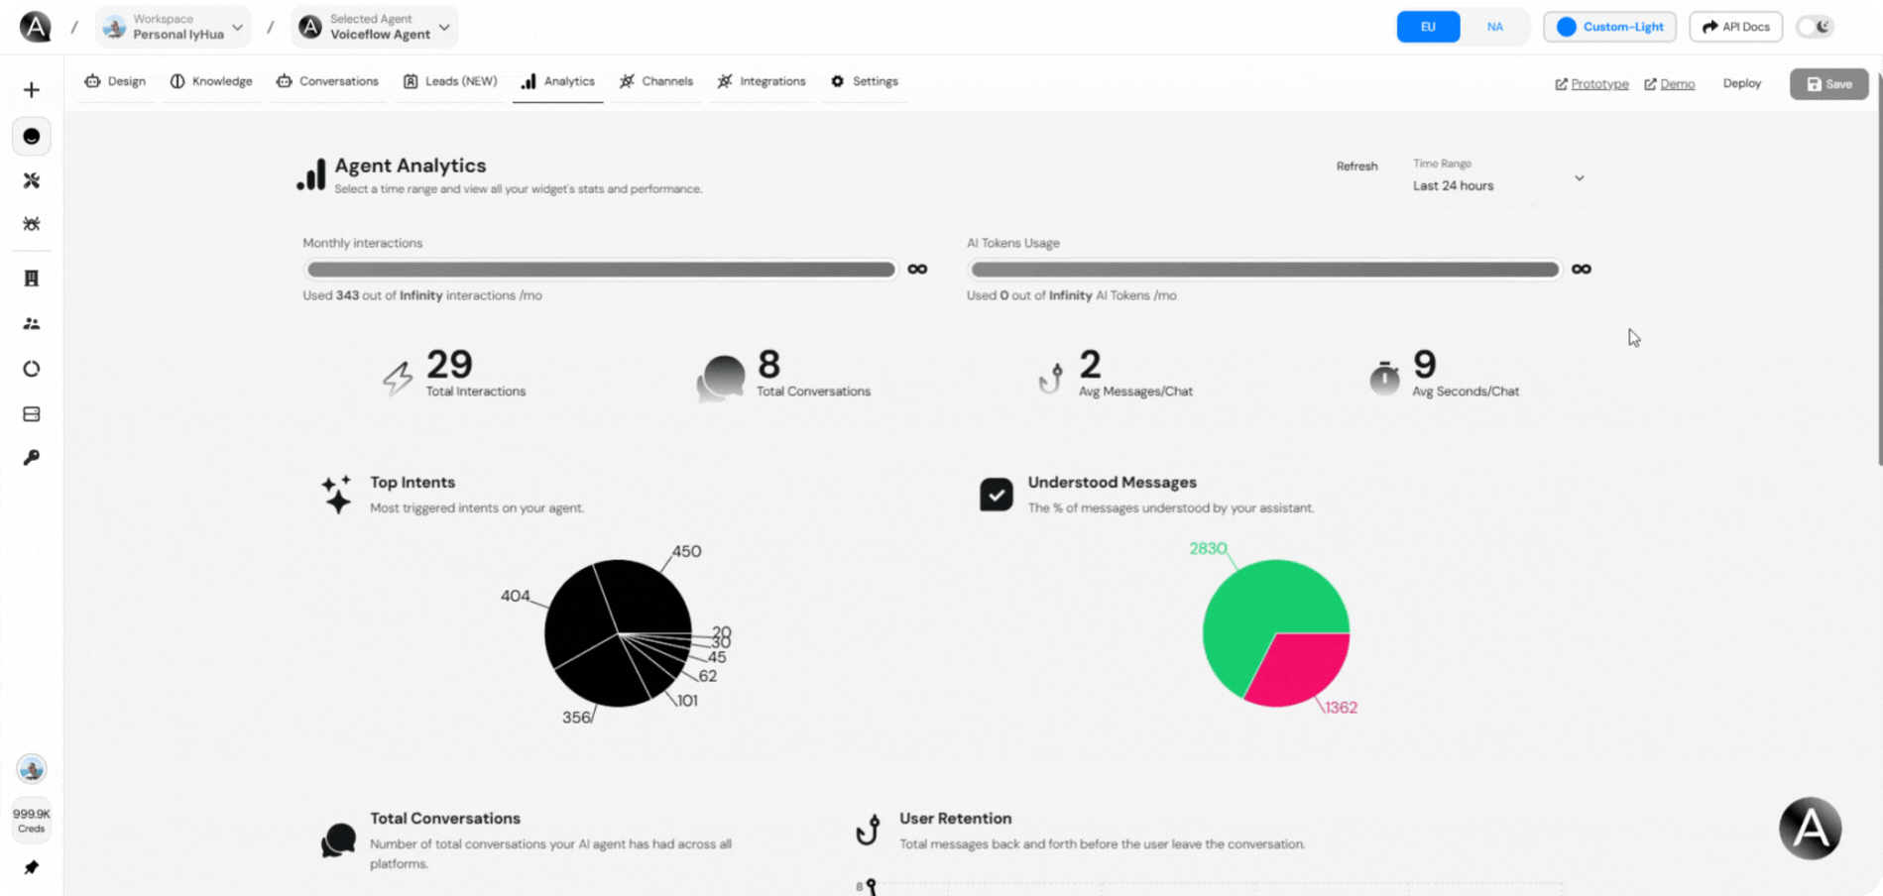
Task: Click the 29 Total Interactions value
Action: pos(449,365)
